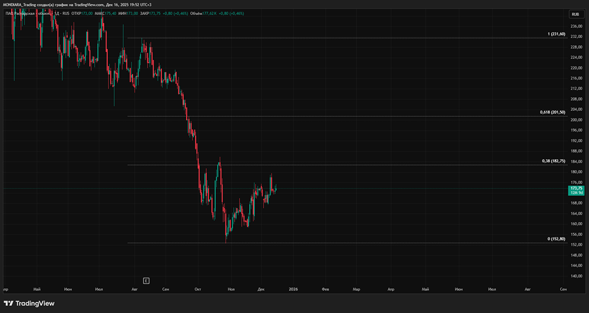Click the Окт label on time axis

[x=198, y=289]
